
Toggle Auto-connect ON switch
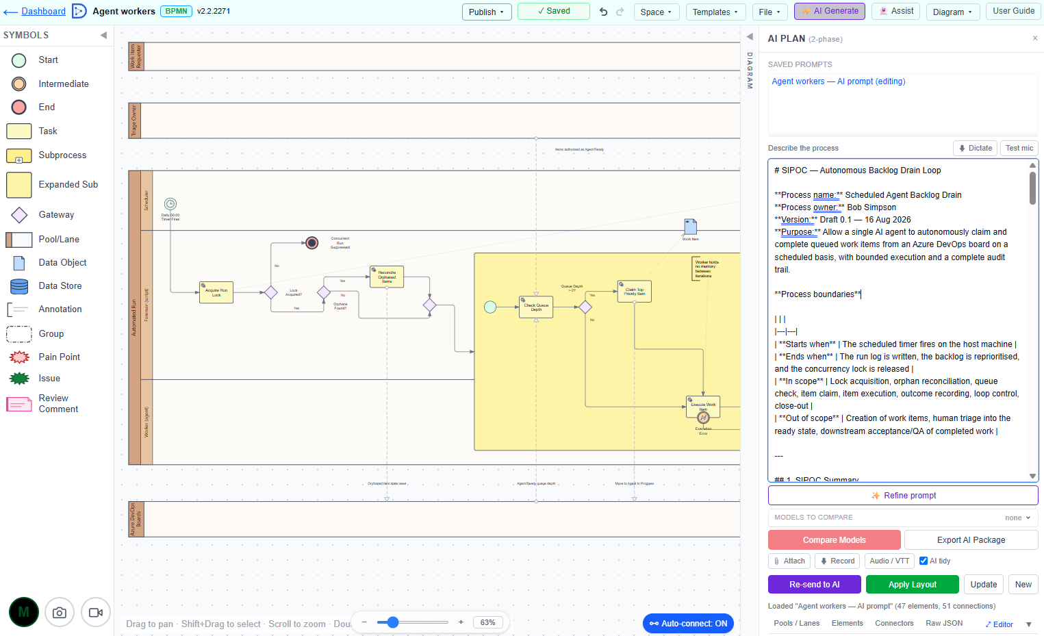click(688, 624)
